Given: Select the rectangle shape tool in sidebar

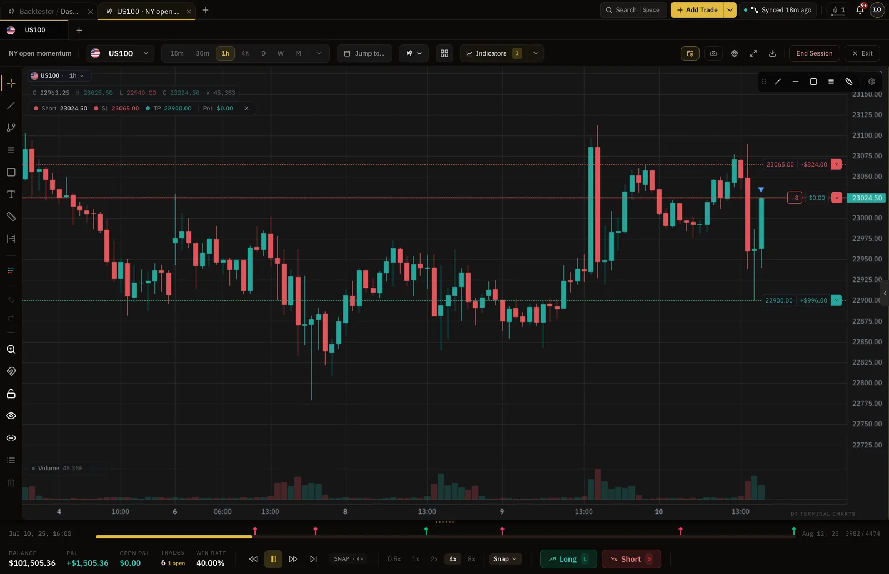Looking at the screenshot, I should pyautogui.click(x=11, y=172).
